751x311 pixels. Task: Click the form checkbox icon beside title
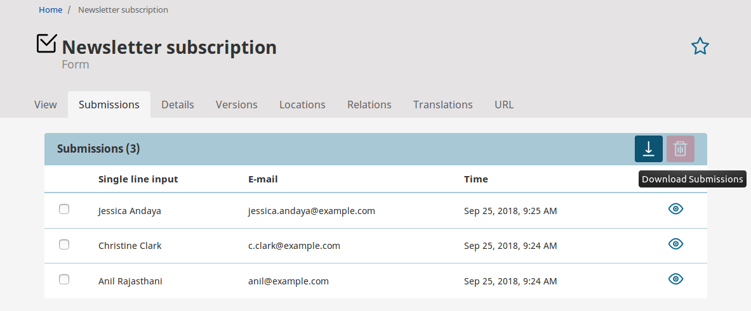[x=46, y=44]
